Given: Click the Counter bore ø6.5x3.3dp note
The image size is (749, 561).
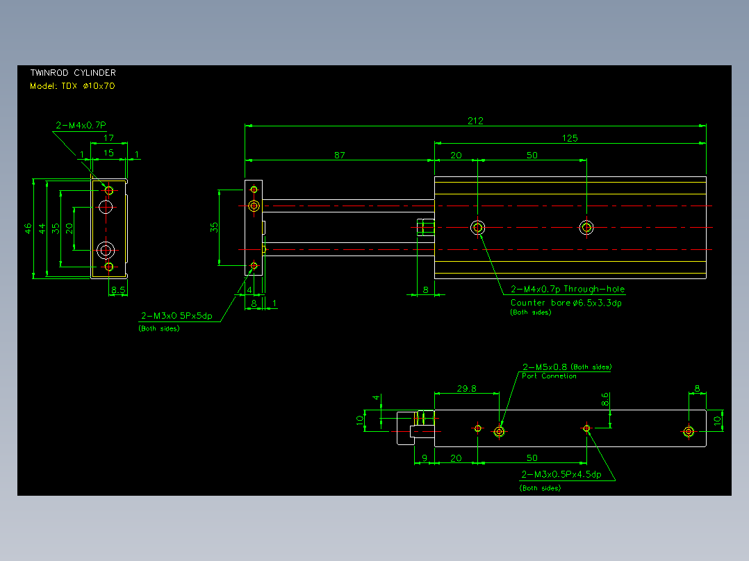Looking at the screenshot, I should (566, 303).
